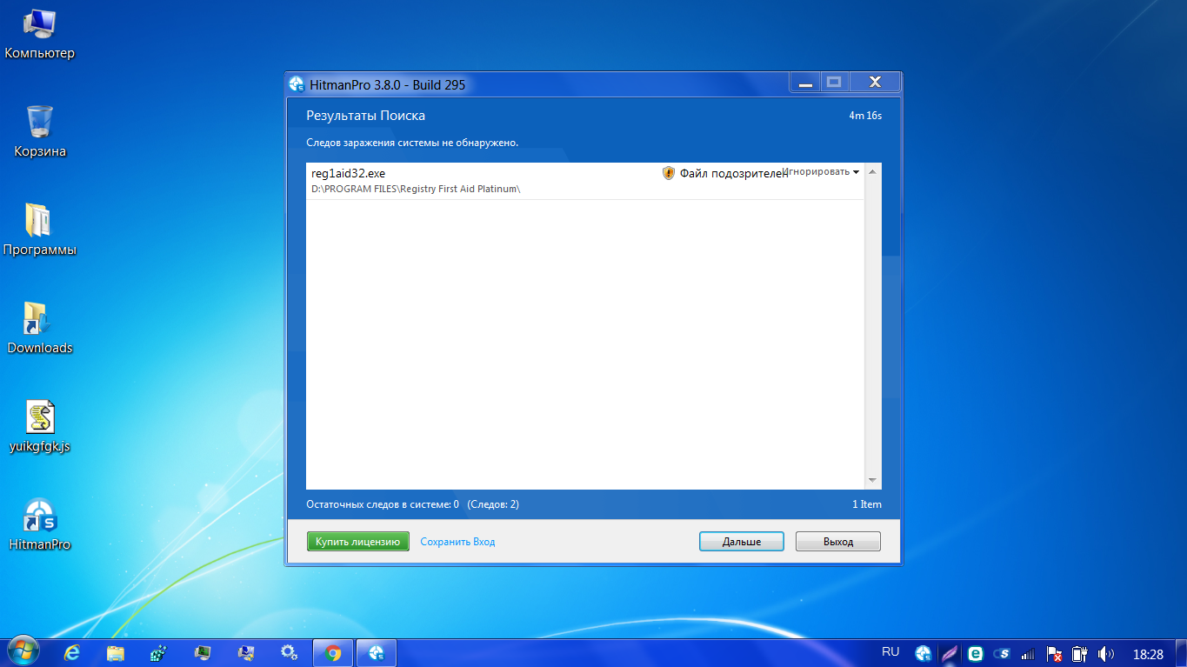This screenshot has width=1187, height=667.
Task: Open the Windows Start menu orb
Action: pos(24,652)
